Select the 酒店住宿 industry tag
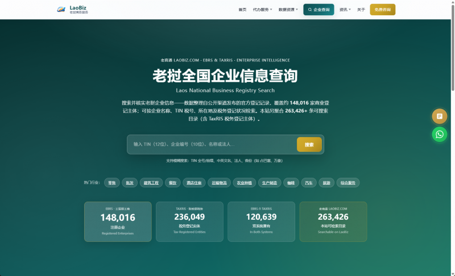Viewport: 455px width, 276px height. pyautogui.click(x=194, y=183)
